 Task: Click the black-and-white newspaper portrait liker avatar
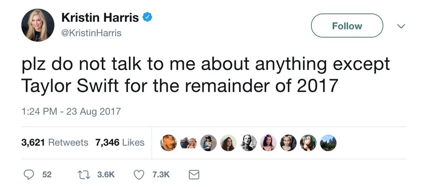point(248,143)
